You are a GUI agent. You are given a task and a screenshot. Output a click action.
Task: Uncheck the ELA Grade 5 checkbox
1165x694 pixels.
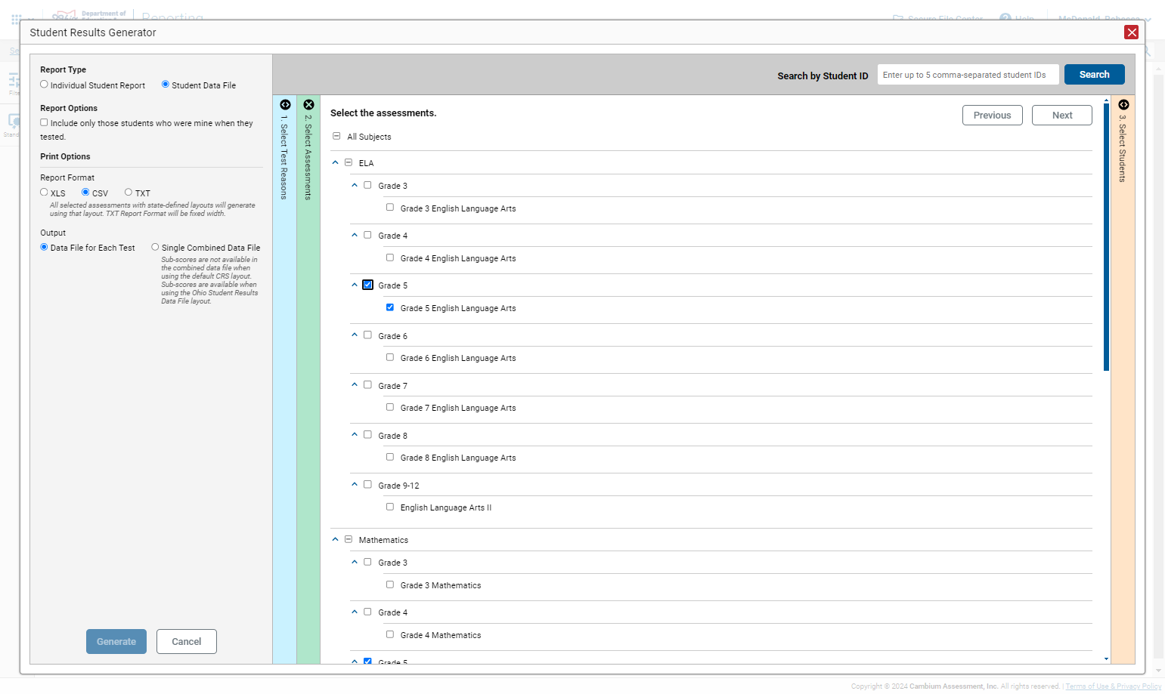point(367,285)
